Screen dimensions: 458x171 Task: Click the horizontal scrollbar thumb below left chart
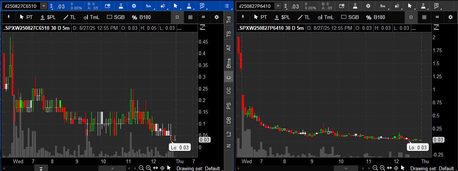[x=112, y=168]
